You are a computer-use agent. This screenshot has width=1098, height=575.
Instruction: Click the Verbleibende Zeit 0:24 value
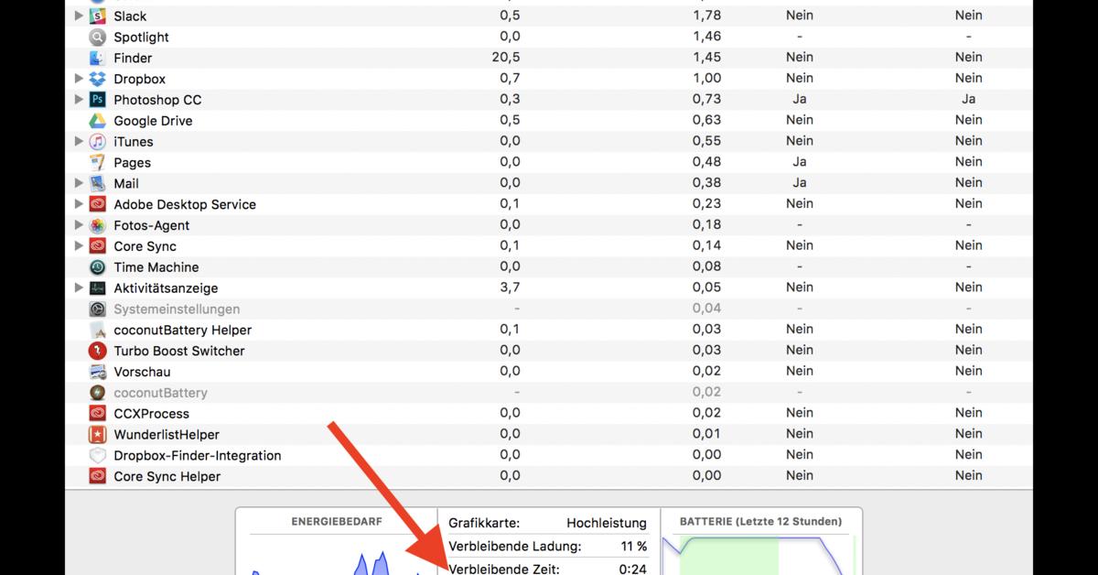(x=633, y=569)
